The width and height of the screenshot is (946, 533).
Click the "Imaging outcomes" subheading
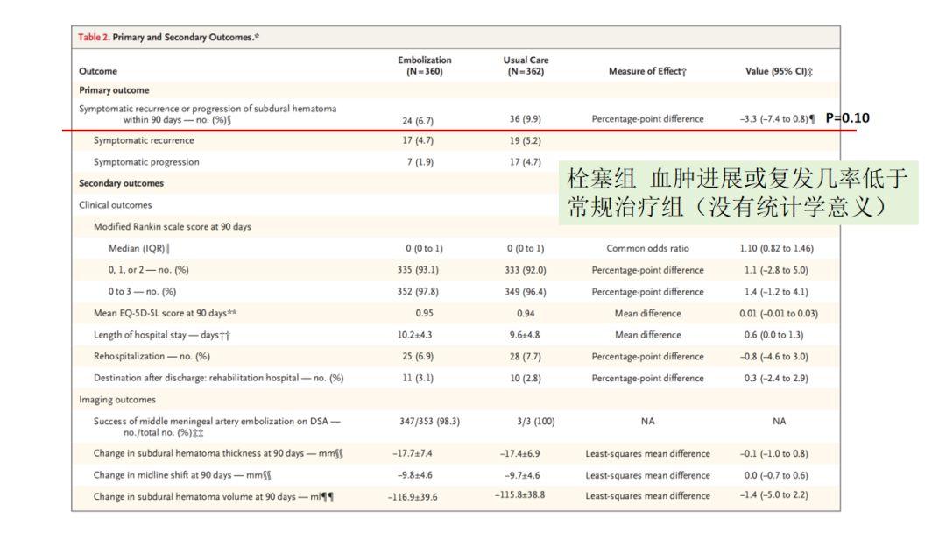(x=117, y=400)
